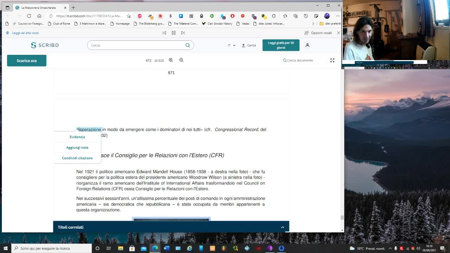Screen dimensions: 450x253
Task: Open the Trilateral Com... bookmark
Action: [183, 24]
